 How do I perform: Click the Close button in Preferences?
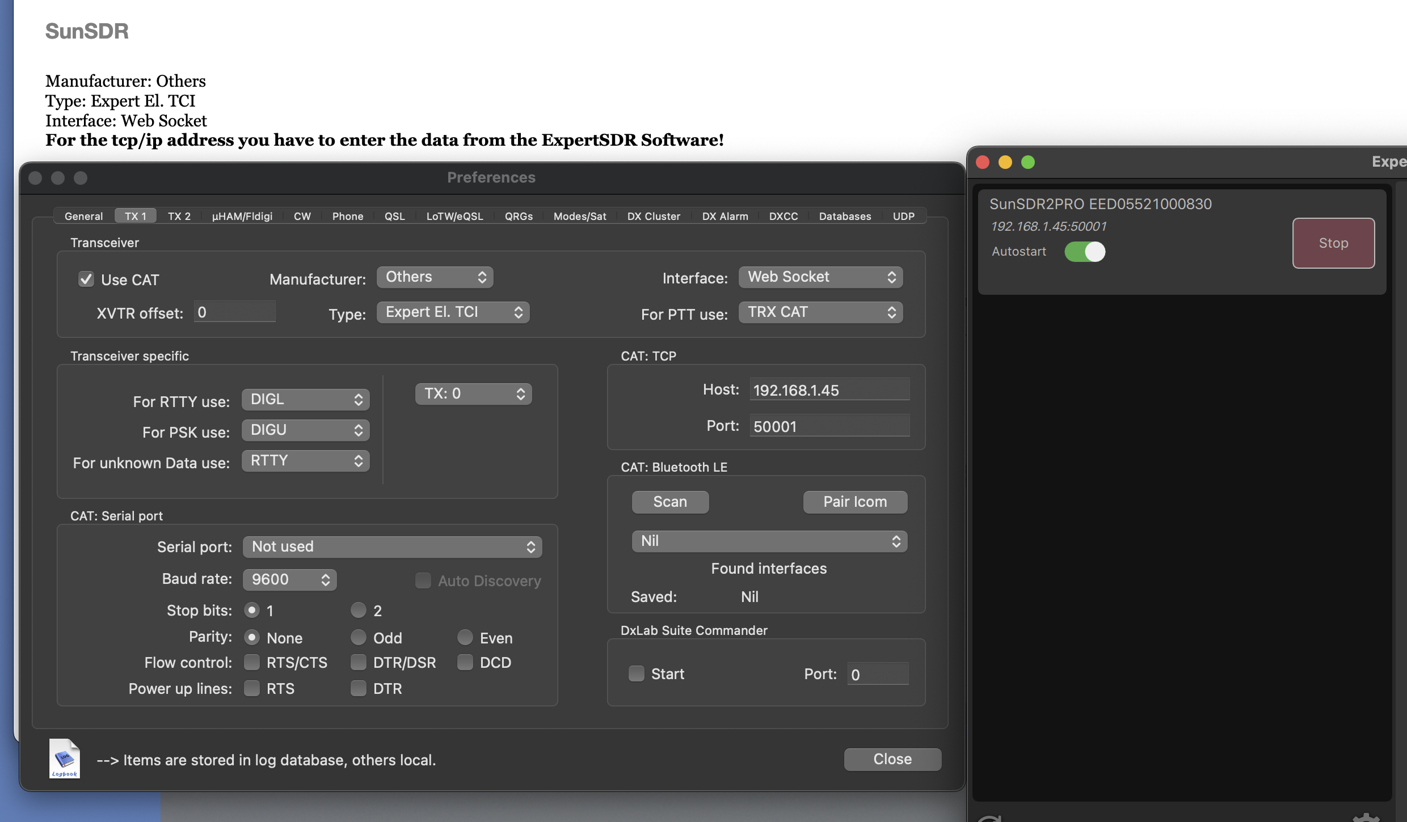[892, 759]
